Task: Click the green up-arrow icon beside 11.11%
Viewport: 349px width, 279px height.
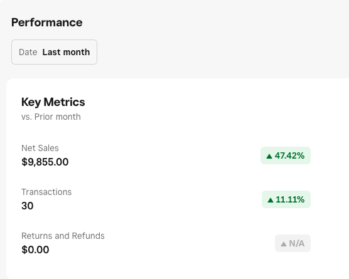Action: click(271, 200)
